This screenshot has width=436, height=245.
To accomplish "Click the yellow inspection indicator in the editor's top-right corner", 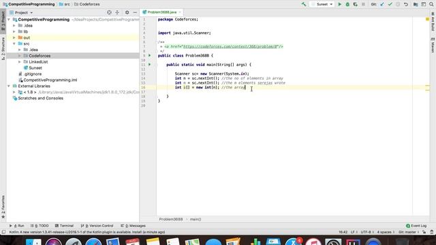I will click(427, 19).
